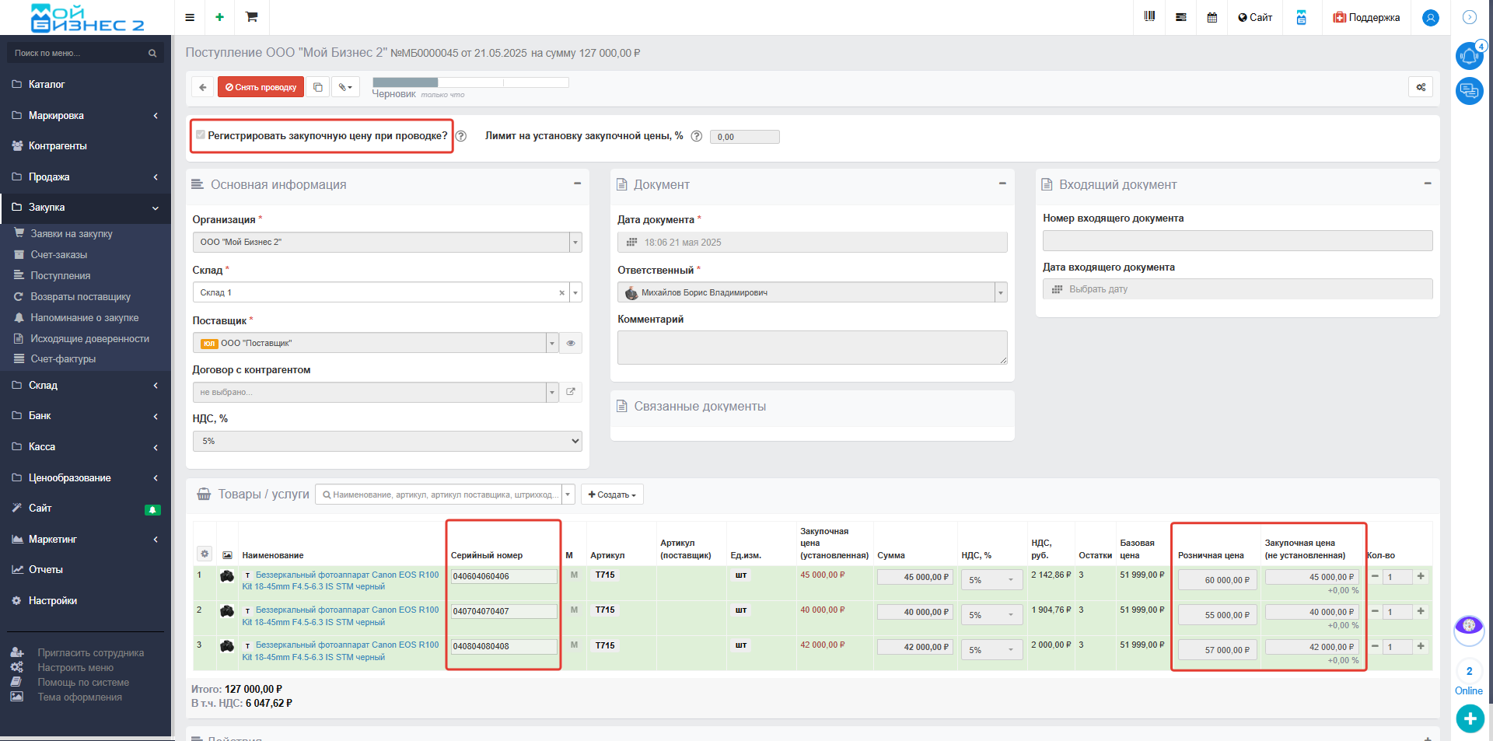The height and width of the screenshot is (741, 1493).
Task: Click the purchase price limit input field
Action: coord(744,137)
